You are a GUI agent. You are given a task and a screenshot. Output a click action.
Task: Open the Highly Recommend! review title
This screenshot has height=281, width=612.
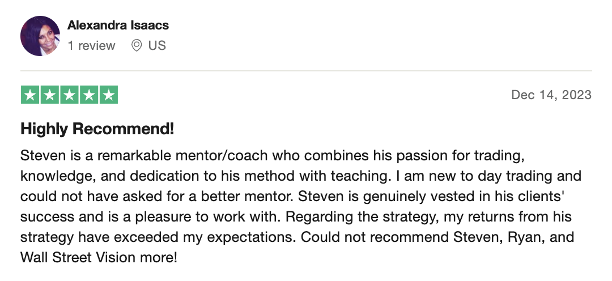tap(97, 129)
